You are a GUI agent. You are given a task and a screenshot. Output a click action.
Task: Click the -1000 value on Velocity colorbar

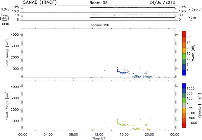192,123
